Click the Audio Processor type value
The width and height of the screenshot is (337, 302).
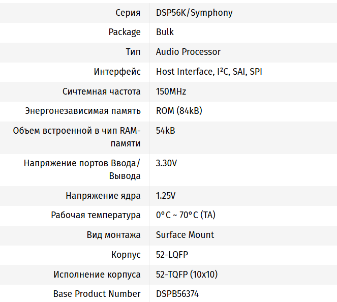[x=188, y=52]
